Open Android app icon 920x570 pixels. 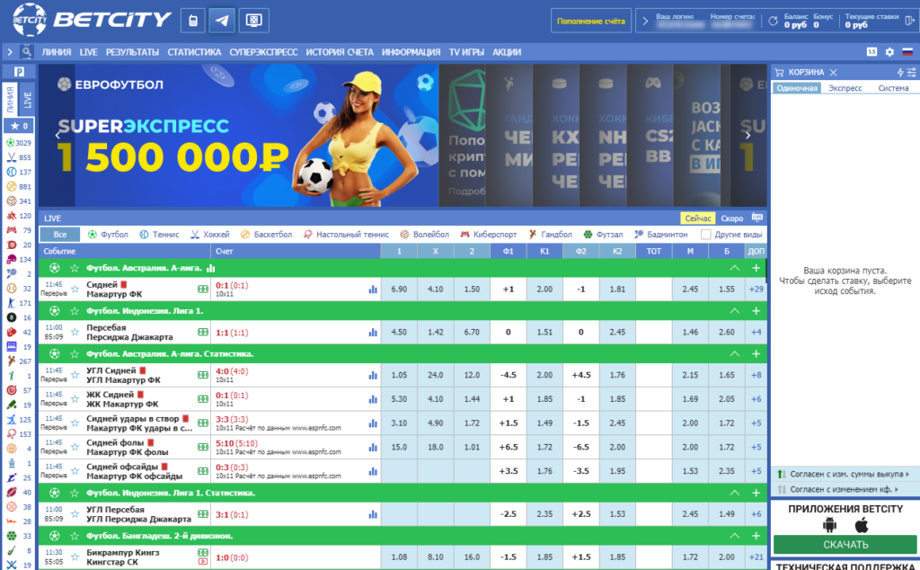point(829,525)
